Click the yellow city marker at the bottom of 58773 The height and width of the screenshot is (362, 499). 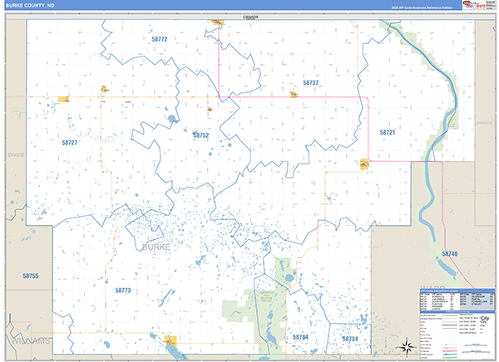point(170,340)
